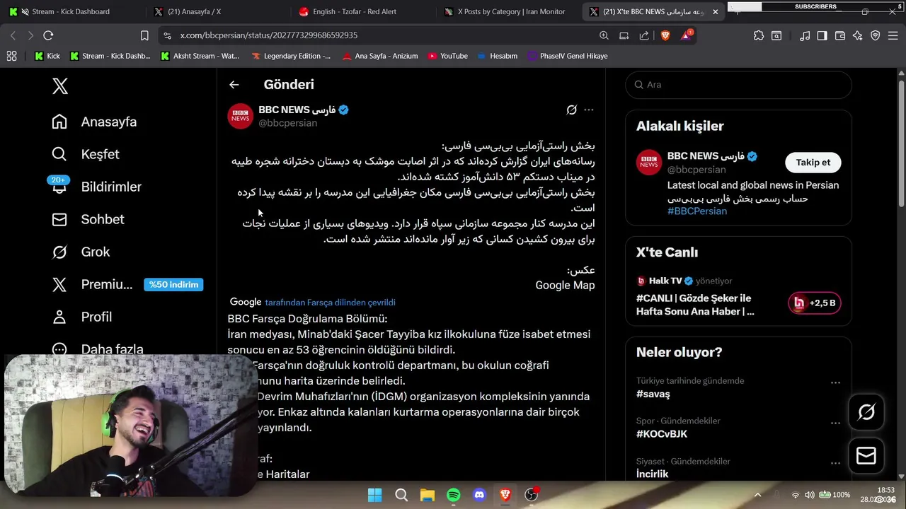The width and height of the screenshot is (906, 509).
Task: Follow BBC NEWS with Takip et
Action: tap(813, 162)
